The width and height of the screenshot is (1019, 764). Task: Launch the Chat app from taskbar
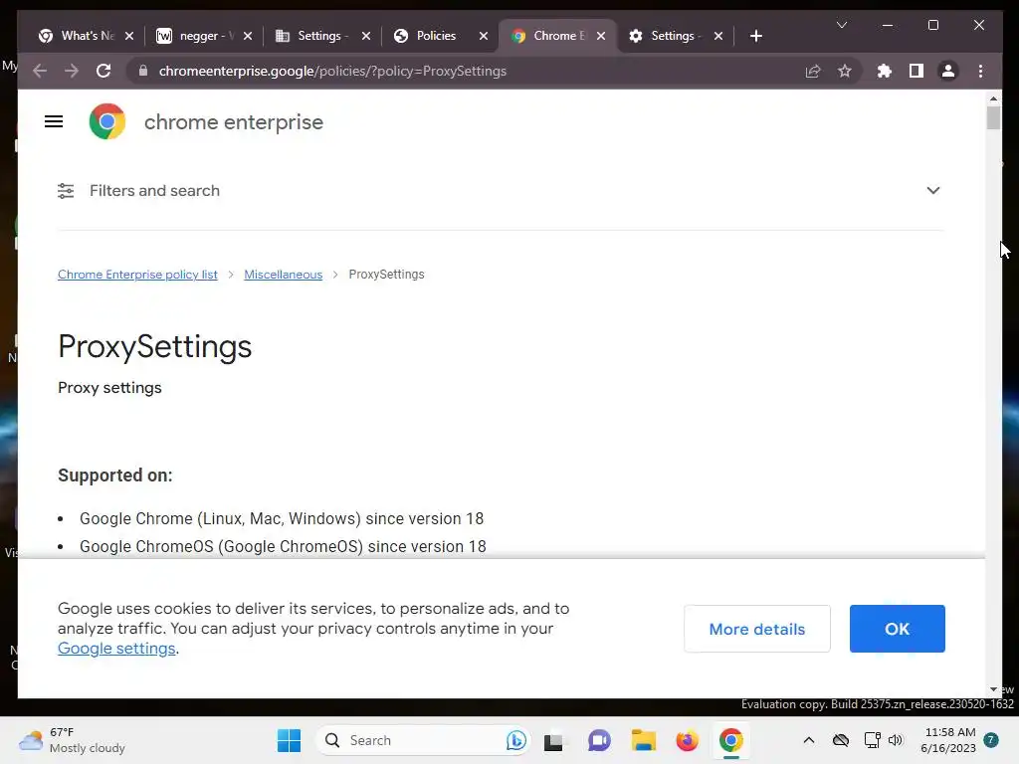(x=599, y=740)
